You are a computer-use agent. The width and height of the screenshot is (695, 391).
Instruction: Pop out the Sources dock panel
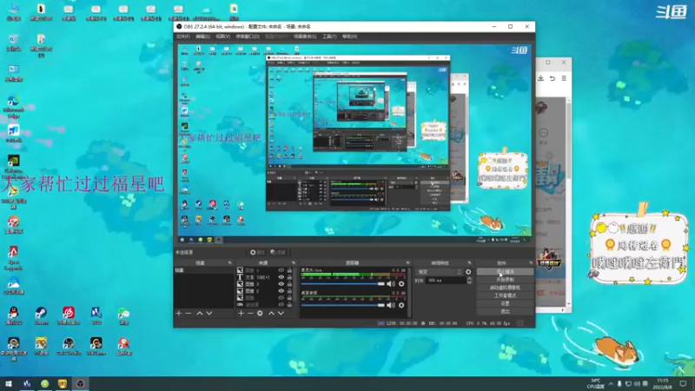[294, 263]
